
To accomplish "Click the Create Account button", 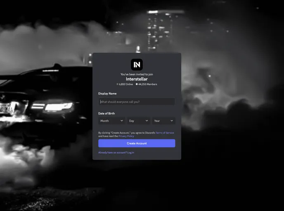I will click(137, 143).
